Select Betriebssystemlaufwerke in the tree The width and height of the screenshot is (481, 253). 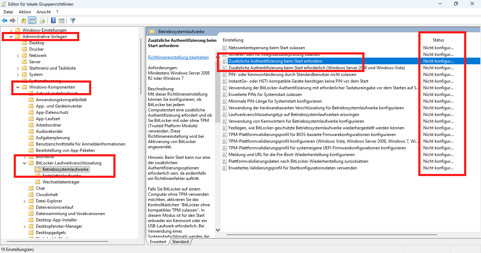(x=66, y=169)
